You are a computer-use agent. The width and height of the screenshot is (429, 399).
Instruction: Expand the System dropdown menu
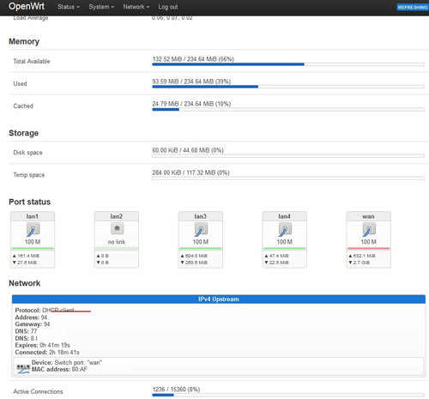point(101,7)
